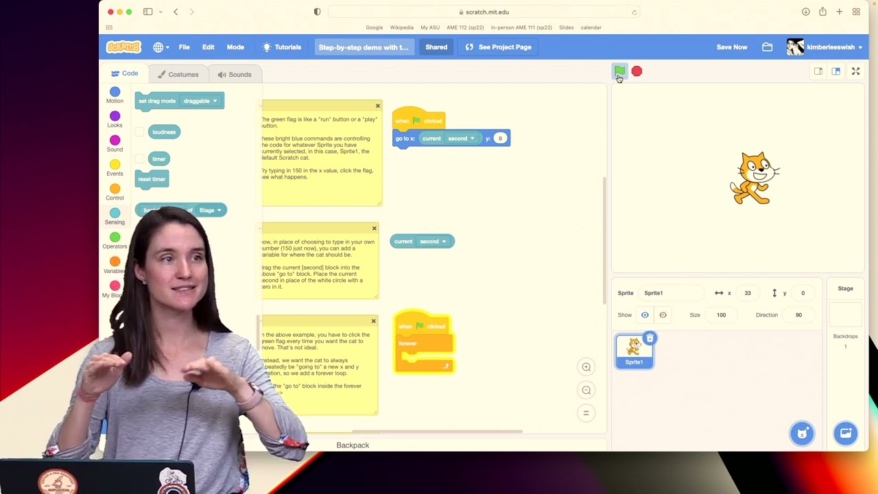Edit the sprite x position field
Image resolution: width=878 pixels, height=494 pixels.
click(x=748, y=293)
